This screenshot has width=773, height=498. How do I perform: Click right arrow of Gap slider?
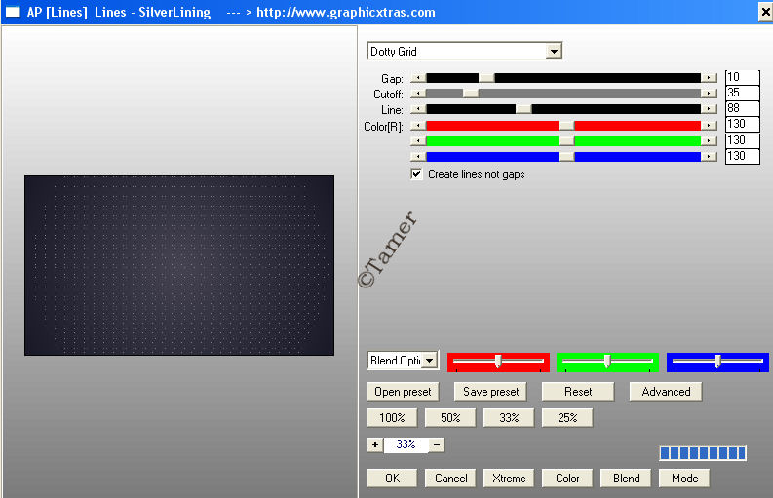click(x=709, y=78)
